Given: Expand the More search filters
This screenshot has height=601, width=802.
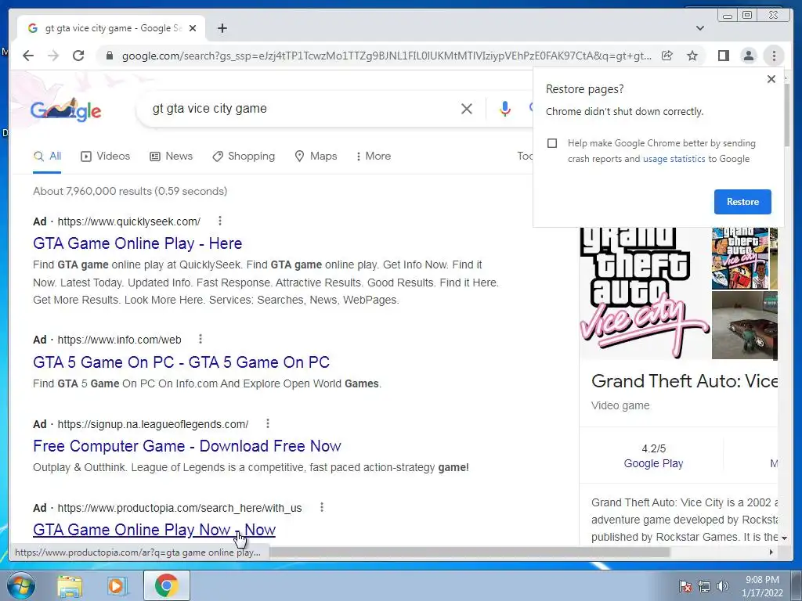Looking at the screenshot, I should 374,157.
